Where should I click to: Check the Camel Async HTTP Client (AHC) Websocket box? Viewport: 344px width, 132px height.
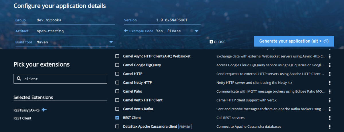click(x=117, y=56)
